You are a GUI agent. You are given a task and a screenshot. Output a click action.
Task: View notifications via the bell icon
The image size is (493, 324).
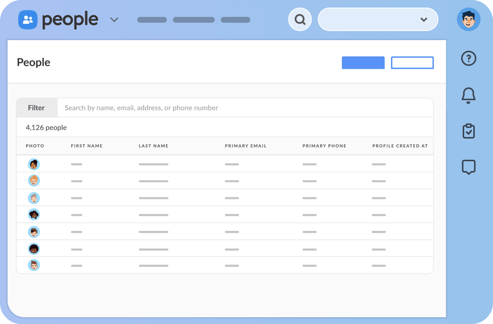point(468,95)
